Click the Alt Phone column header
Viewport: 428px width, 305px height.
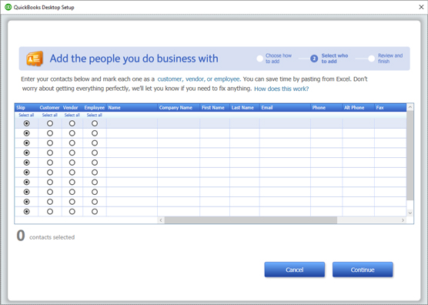359,108
